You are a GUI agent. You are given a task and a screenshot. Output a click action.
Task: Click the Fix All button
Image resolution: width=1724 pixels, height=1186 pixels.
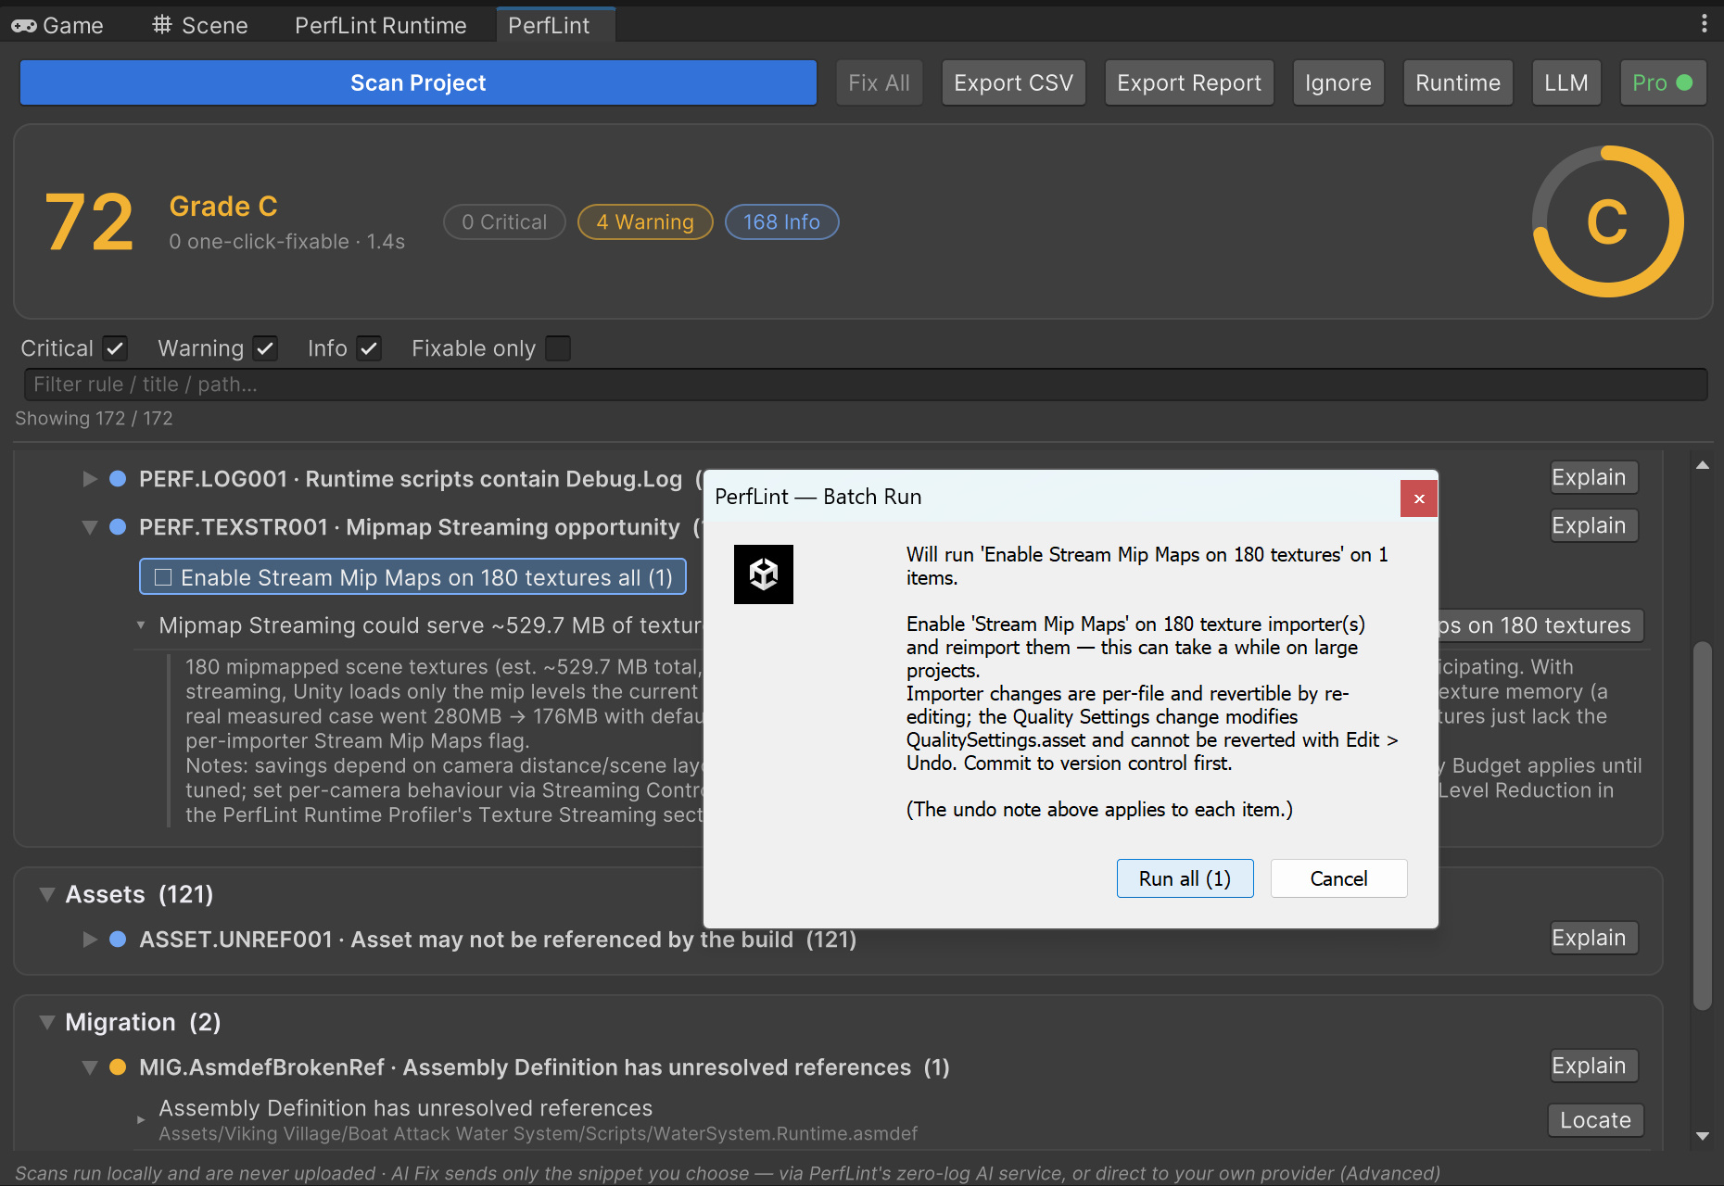pos(879,83)
